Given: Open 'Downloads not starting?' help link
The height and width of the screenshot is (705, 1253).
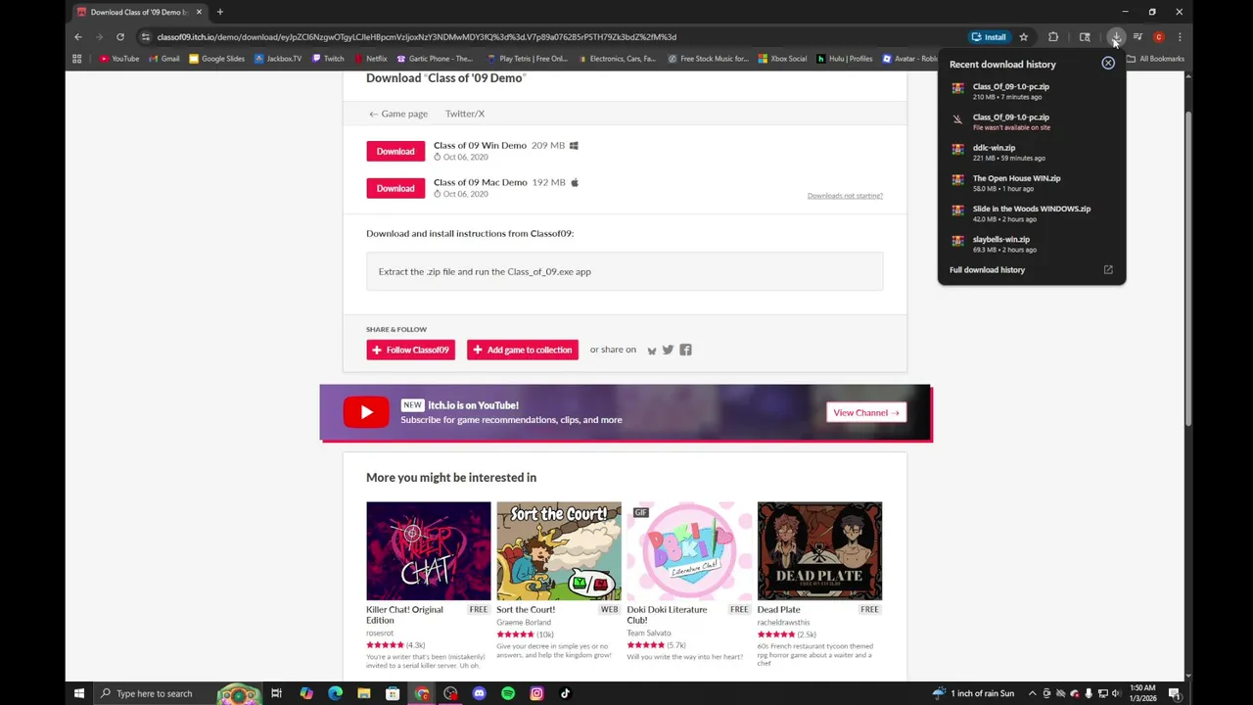Looking at the screenshot, I should tap(845, 196).
